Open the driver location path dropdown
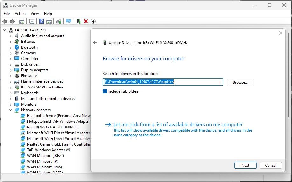Viewport: 292px width, 182px height. pyautogui.click(x=220, y=82)
